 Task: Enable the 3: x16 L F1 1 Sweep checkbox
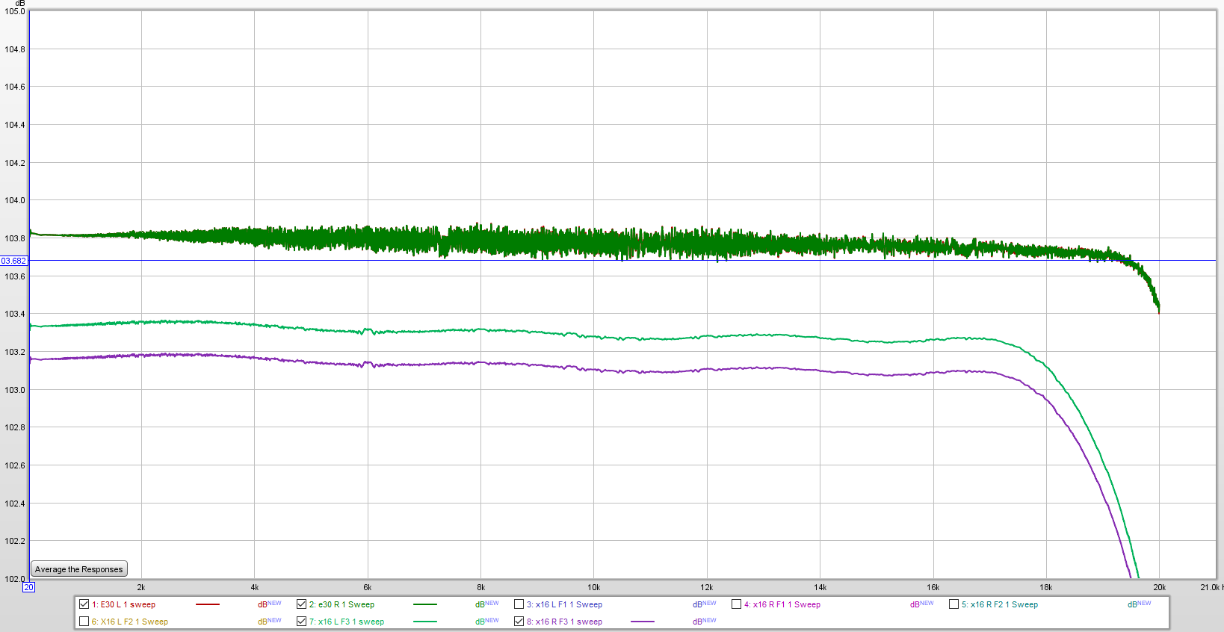click(x=519, y=604)
